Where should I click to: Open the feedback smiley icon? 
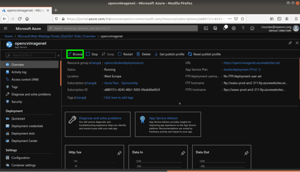(252, 28)
